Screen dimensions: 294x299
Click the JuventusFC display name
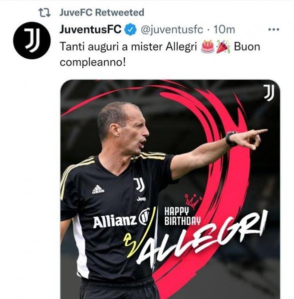(x=90, y=29)
